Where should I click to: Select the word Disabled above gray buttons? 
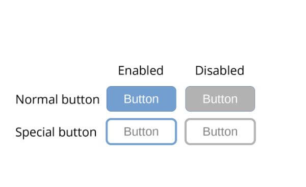[x=220, y=70]
